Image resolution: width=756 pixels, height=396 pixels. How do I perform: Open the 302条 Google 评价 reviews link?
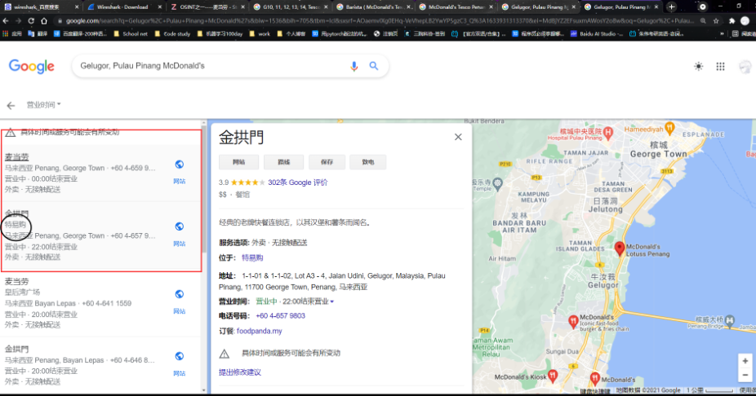(297, 183)
